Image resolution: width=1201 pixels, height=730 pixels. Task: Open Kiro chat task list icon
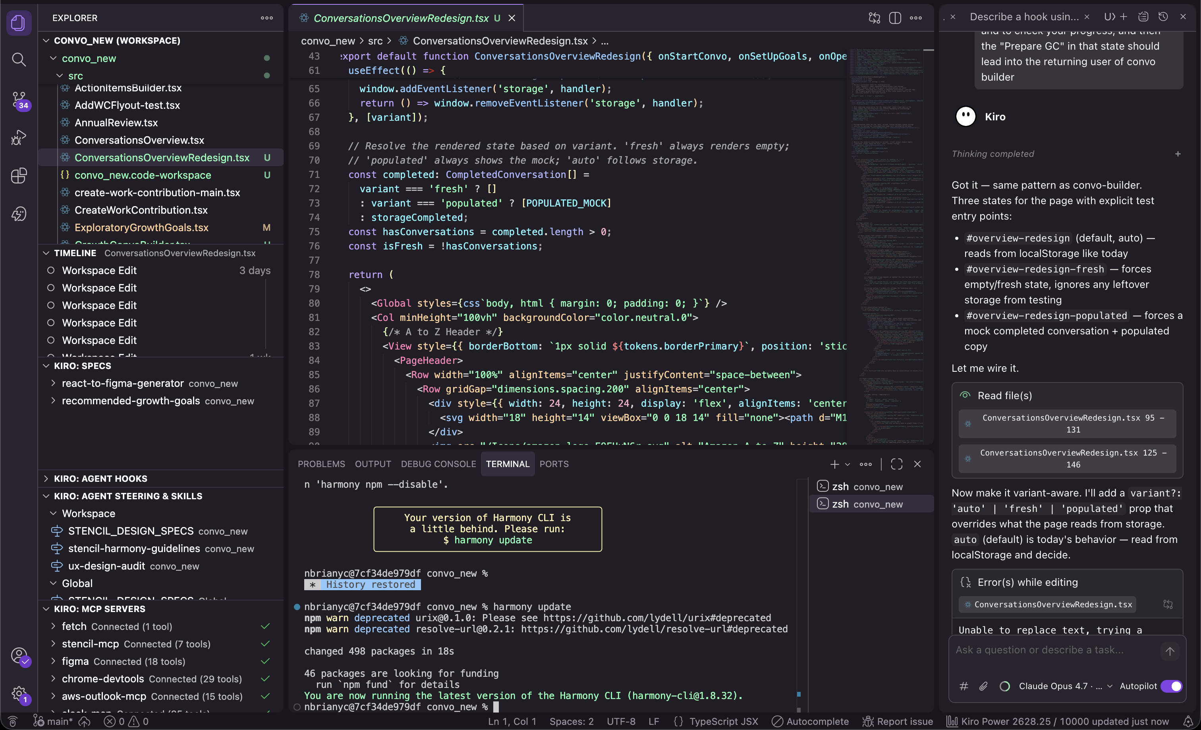(x=1143, y=17)
